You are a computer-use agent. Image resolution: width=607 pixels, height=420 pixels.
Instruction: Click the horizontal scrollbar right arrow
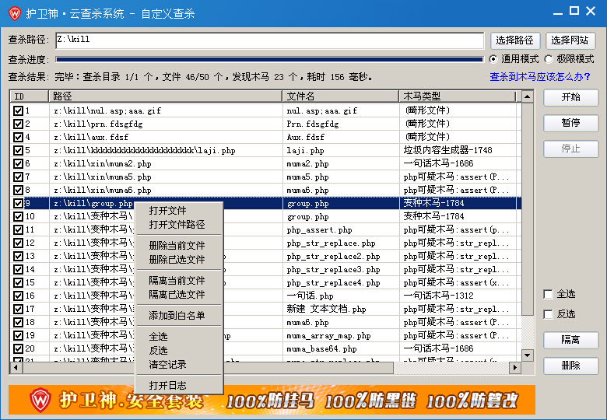coord(515,367)
